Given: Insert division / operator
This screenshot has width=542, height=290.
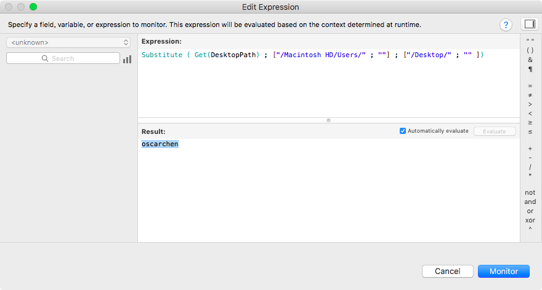Looking at the screenshot, I should click(530, 167).
